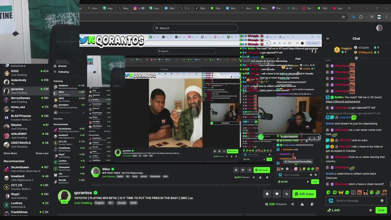
Task: Switch to the Fire Twitch tab
Action: click(278, 8)
